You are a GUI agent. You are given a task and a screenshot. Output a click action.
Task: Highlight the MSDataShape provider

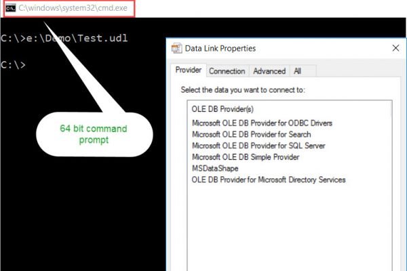tap(214, 168)
